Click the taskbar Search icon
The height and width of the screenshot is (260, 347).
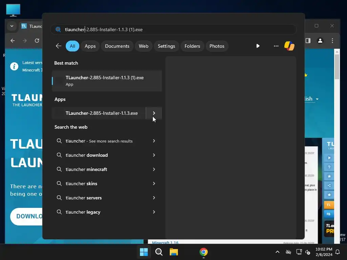(159, 252)
